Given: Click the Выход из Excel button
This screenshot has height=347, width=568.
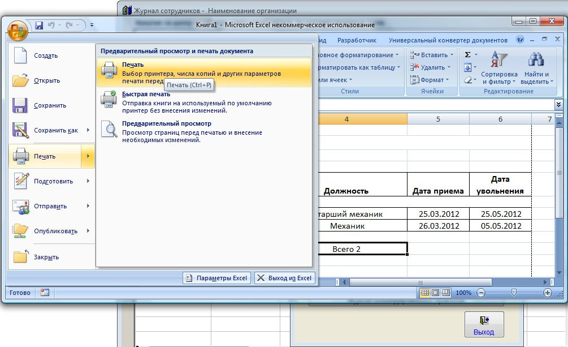Looking at the screenshot, I should (x=285, y=278).
